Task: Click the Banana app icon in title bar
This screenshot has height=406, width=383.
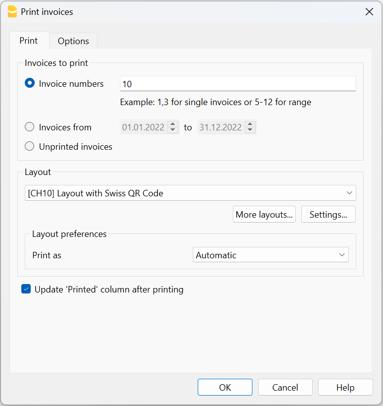Action: coord(12,12)
